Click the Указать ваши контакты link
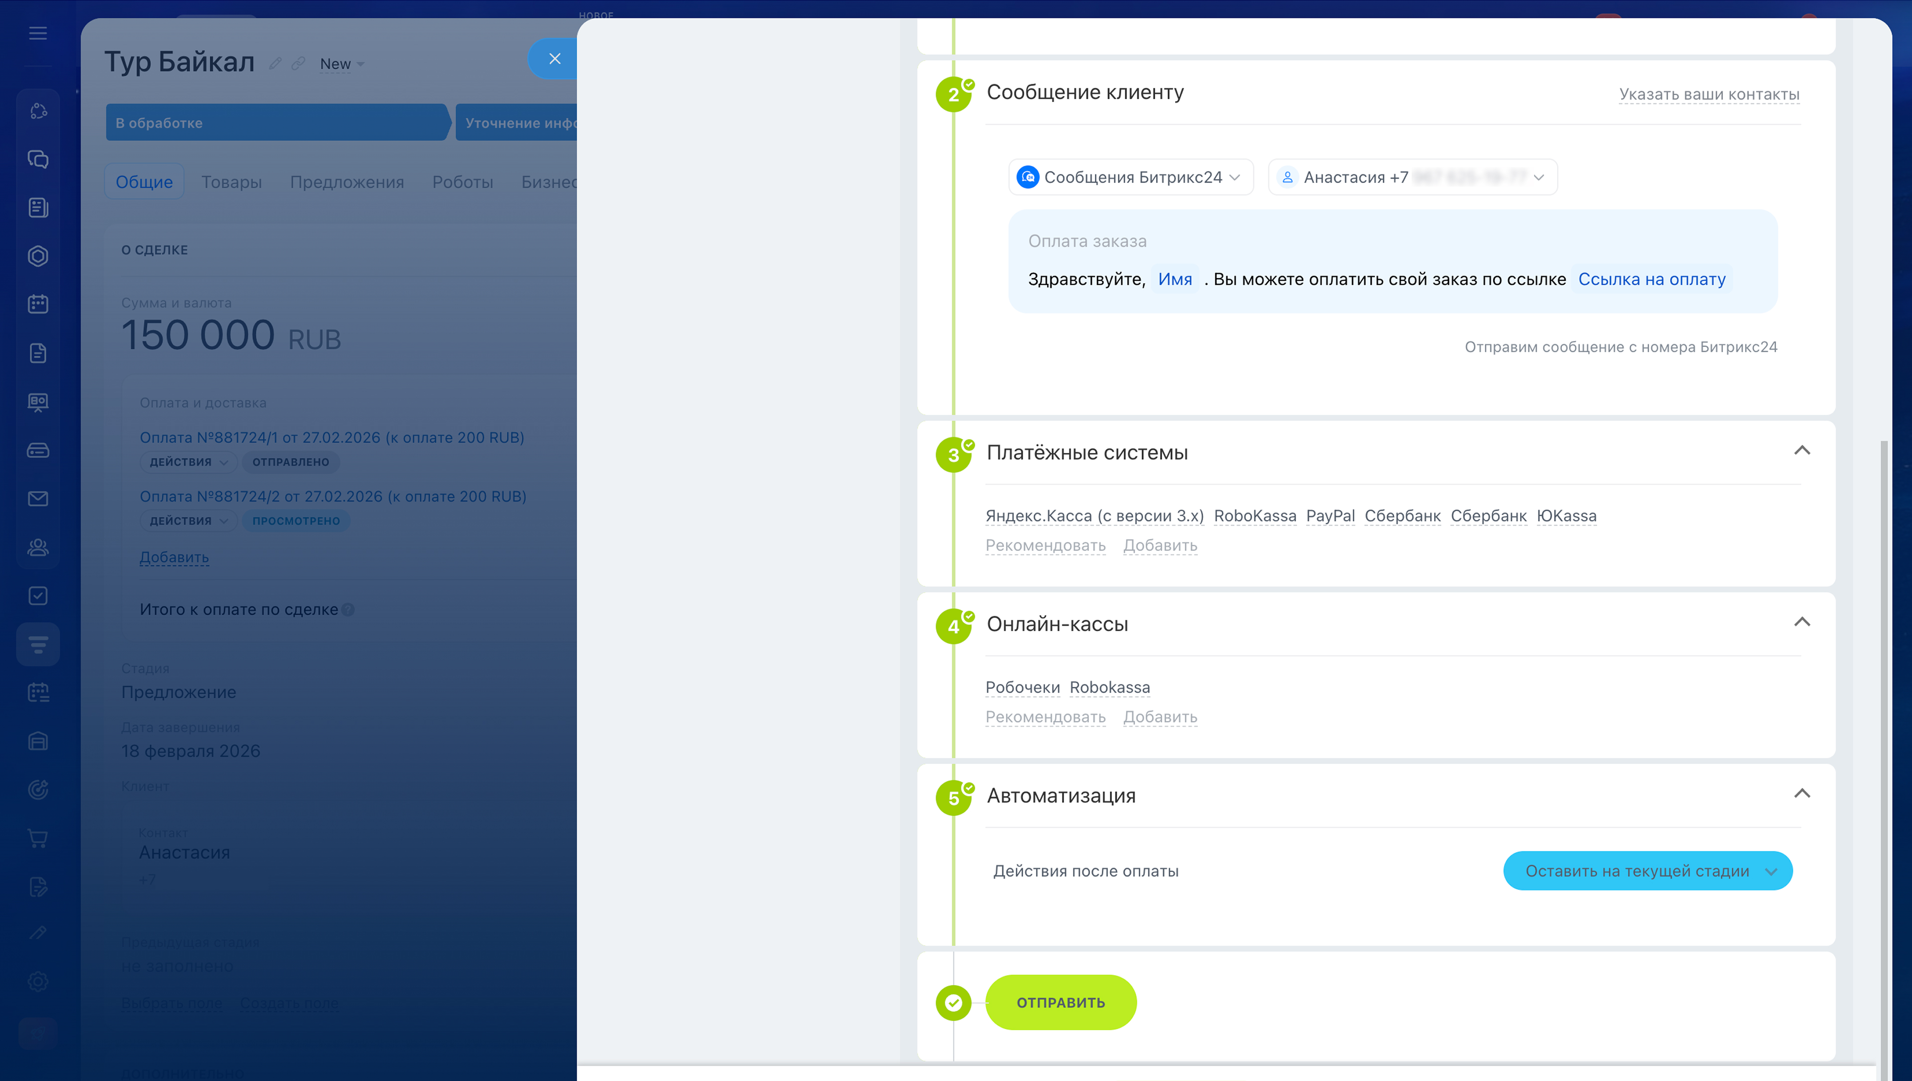Viewport: 1912px width, 1081px height. pyautogui.click(x=1708, y=94)
